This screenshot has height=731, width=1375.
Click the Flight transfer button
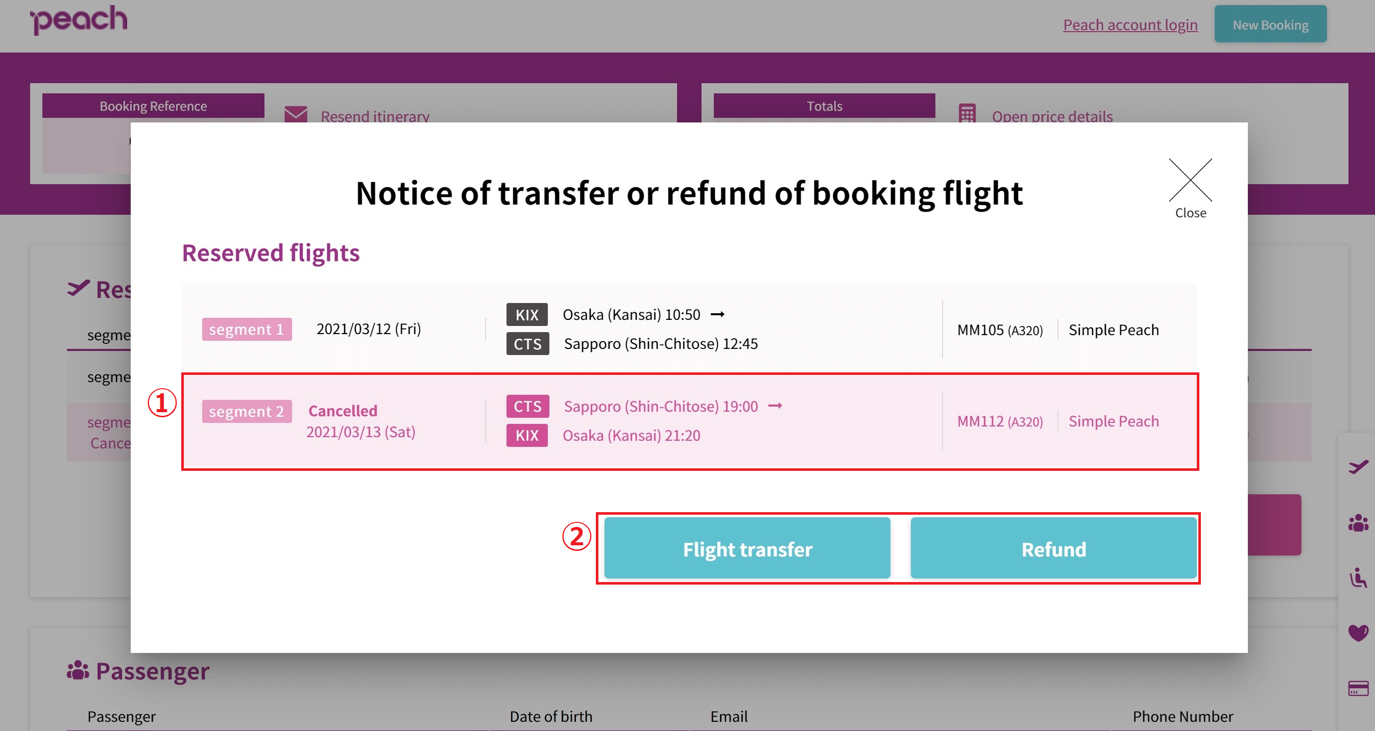click(747, 548)
